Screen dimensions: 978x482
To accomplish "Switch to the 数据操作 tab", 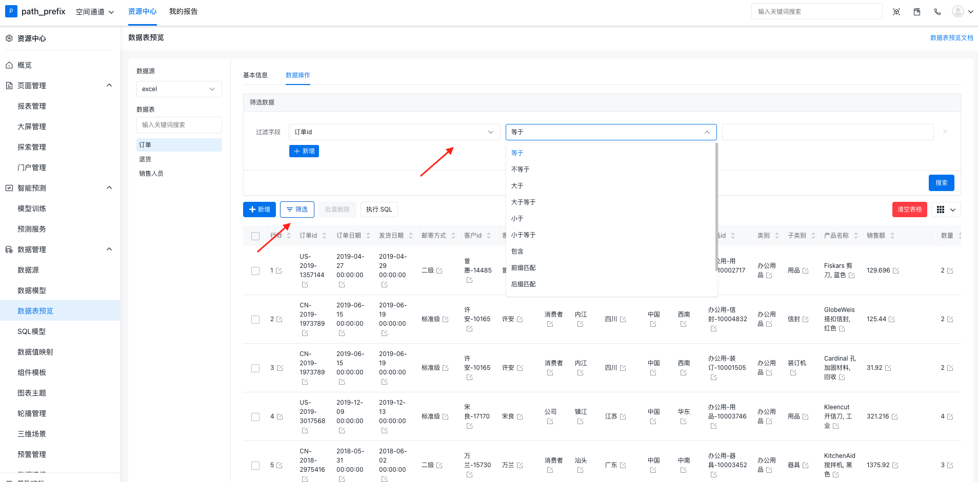I will click(298, 75).
